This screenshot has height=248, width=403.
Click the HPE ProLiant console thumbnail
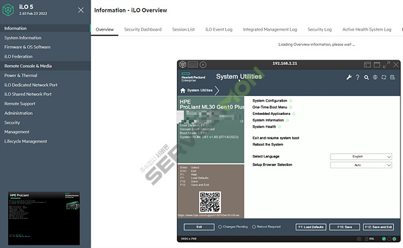pos(44,218)
